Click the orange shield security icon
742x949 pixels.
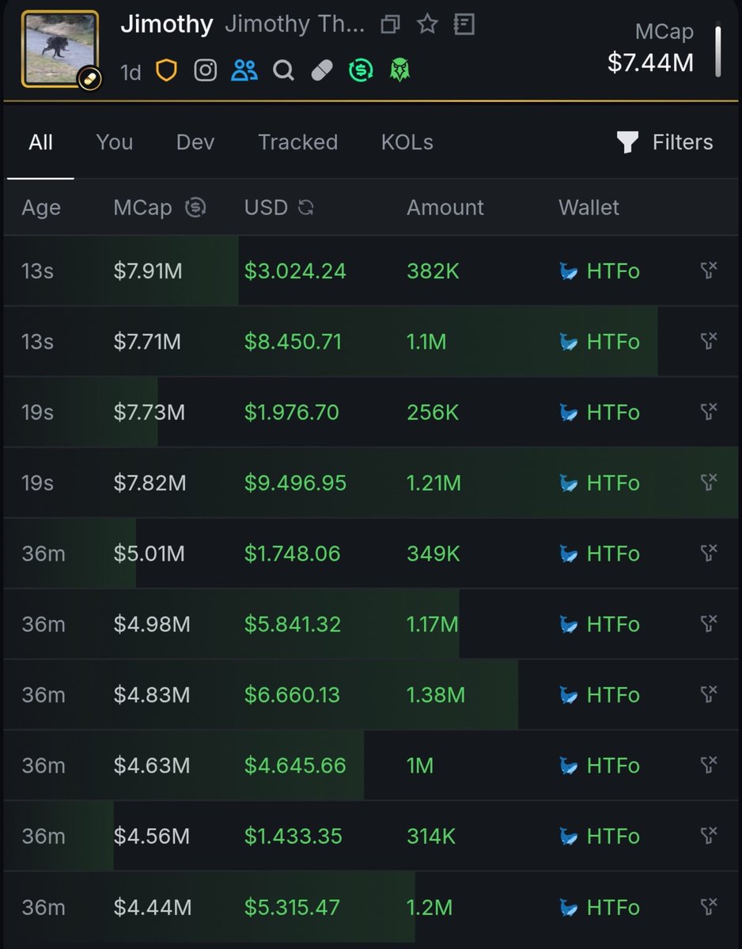coord(165,71)
